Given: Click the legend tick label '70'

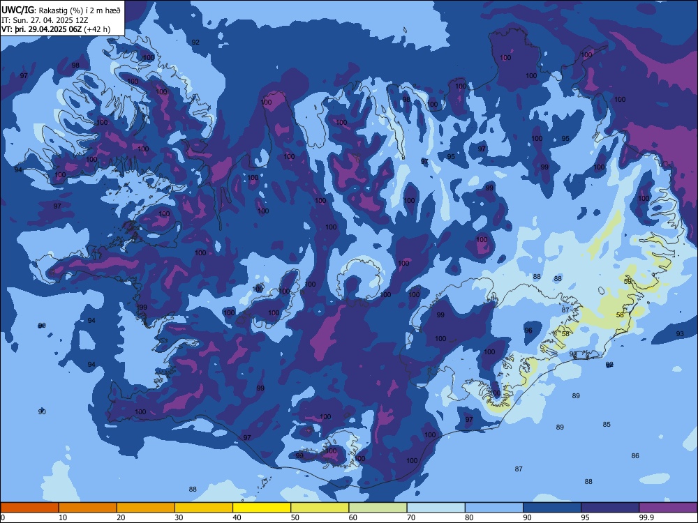Looking at the screenshot, I should pyautogui.click(x=411, y=517).
